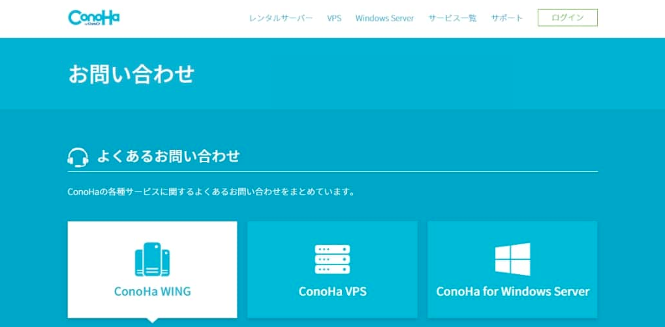Click the ログイン button
Image resolution: width=665 pixels, height=327 pixels.
(x=568, y=18)
